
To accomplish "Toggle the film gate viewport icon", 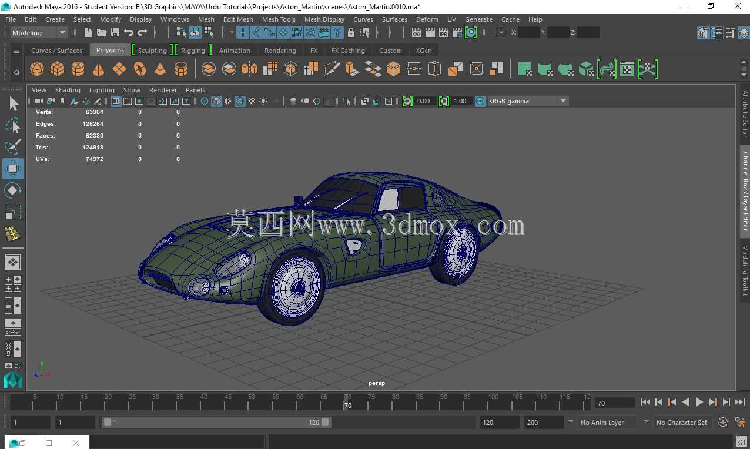I will (128, 101).
